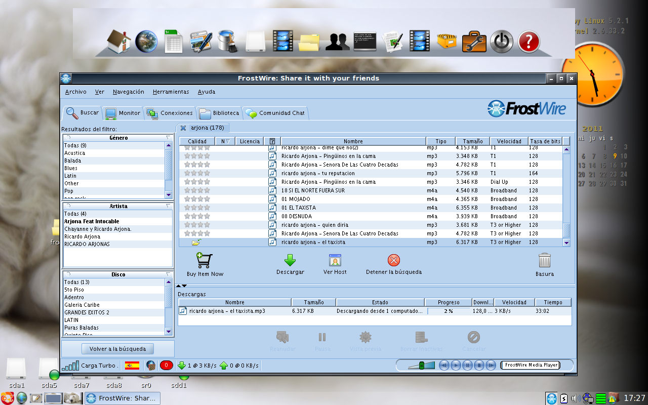
Task: Sort results by the Calidad column header
Action: 197,141
